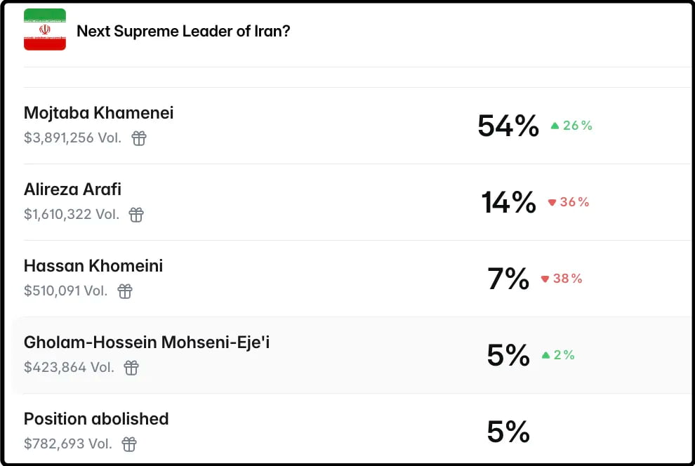The width and height of the screenshot is (695, 466).
Task: Click gift icon beside Alireza Arafi volume
Action: tap(137, 215)
